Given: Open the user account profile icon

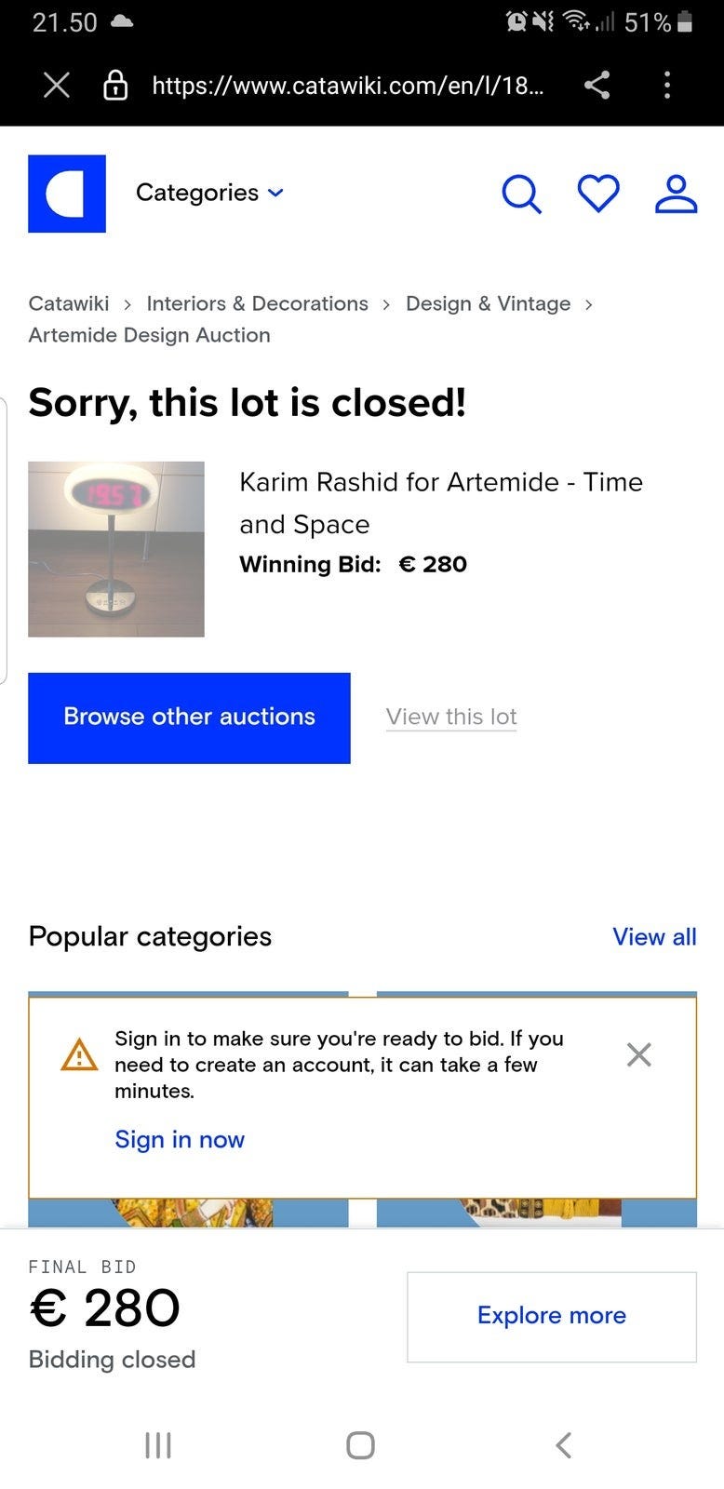Looking at the screenshot, I should (676, 194).
